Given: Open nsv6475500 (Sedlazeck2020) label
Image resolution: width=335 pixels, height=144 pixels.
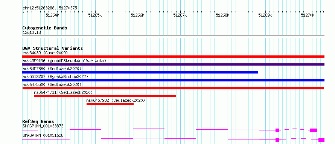Looking at the screenshot, I should click(52, 84).
